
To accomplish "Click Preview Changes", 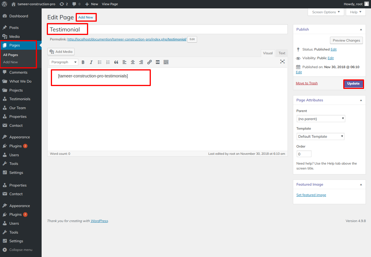I will click(346, 40).
